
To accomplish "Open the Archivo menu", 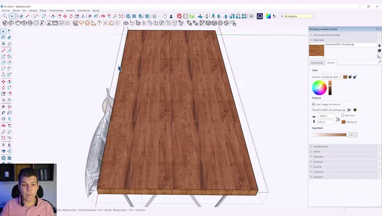I will click(5, 11).
